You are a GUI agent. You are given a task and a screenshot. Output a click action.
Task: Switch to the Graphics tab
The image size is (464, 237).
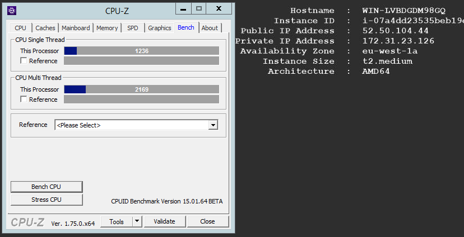pos(160,28)
